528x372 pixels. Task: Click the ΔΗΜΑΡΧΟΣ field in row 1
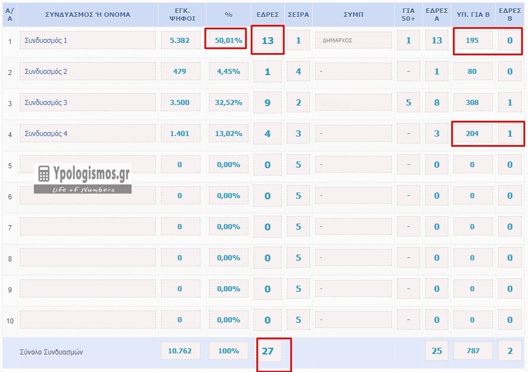tap(354, 41)
